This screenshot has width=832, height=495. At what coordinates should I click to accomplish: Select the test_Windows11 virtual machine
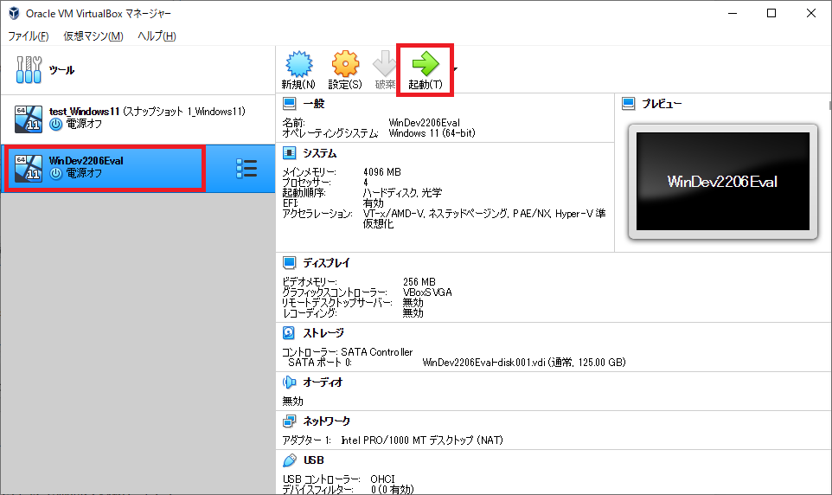[138, 118]
